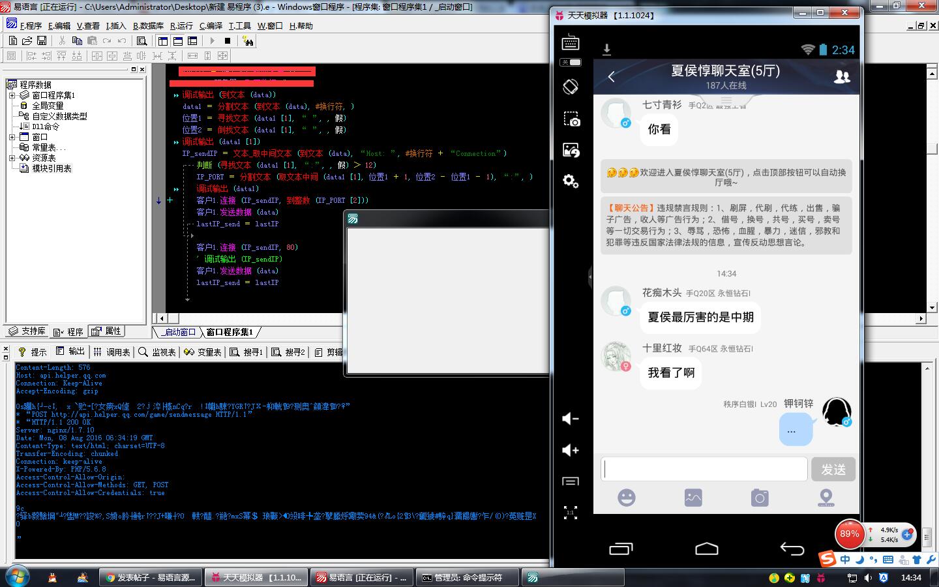Click the 89% memory accelerator ball
Viewport: 939px width, 587px height.
tap(849, 534)
